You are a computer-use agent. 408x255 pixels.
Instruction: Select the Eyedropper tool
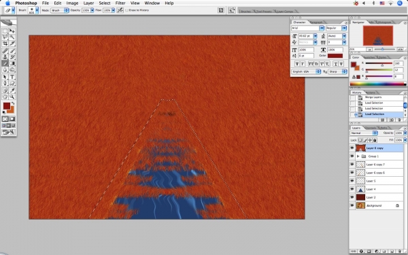click(12, 90)
